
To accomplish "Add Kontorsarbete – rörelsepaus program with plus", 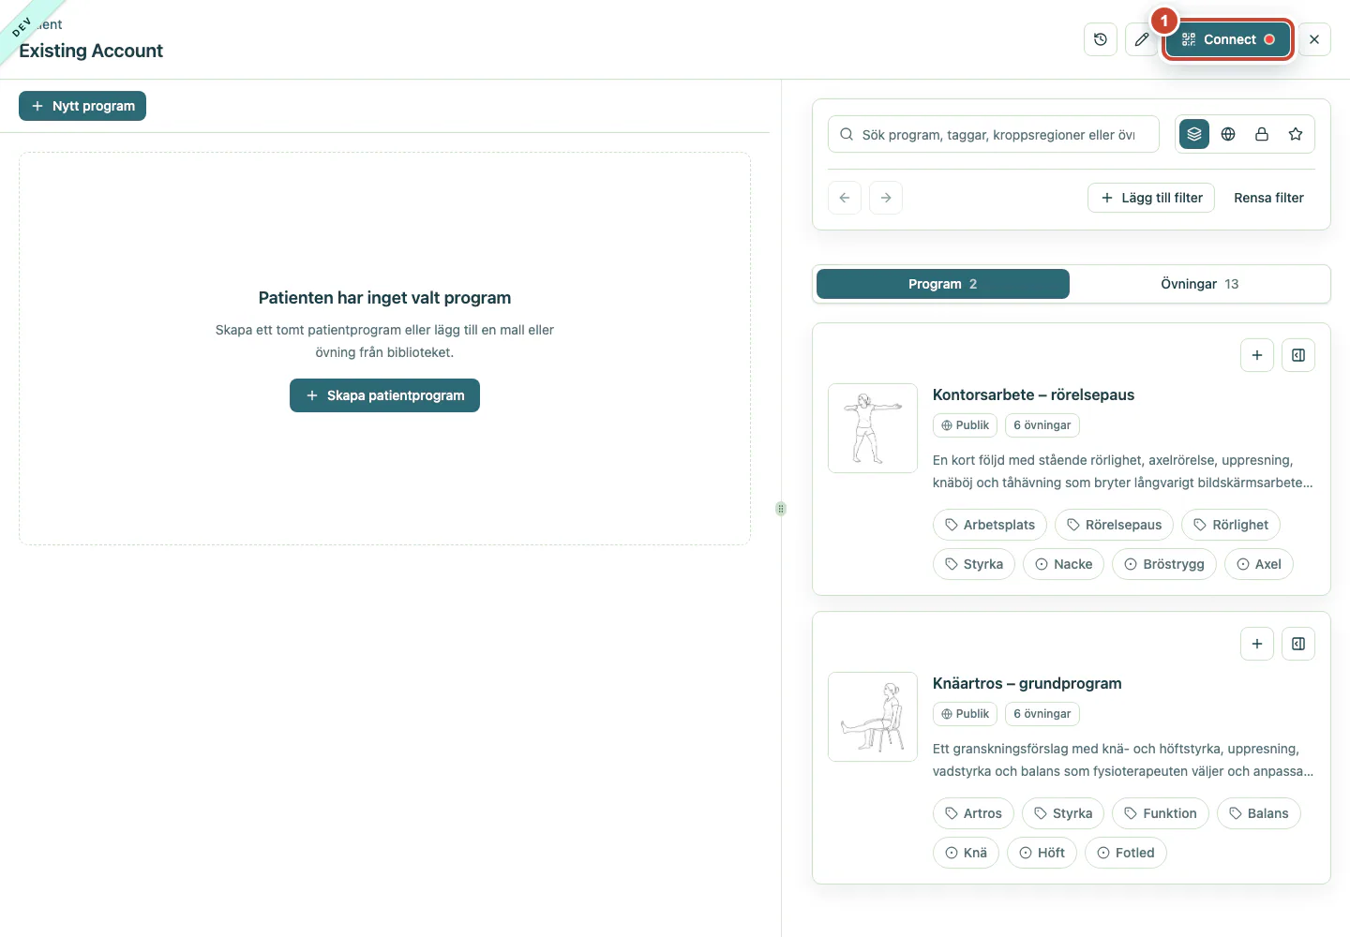I will [1257, 355].
